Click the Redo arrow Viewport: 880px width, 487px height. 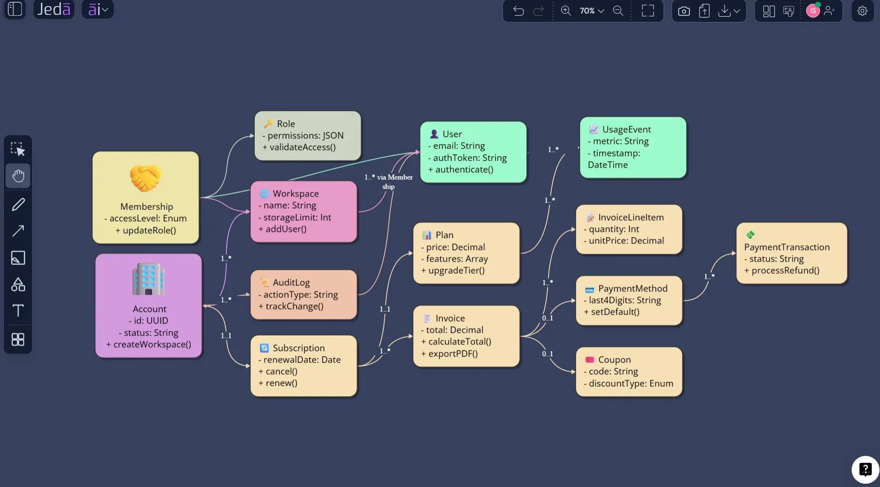(x=538, y=11)
